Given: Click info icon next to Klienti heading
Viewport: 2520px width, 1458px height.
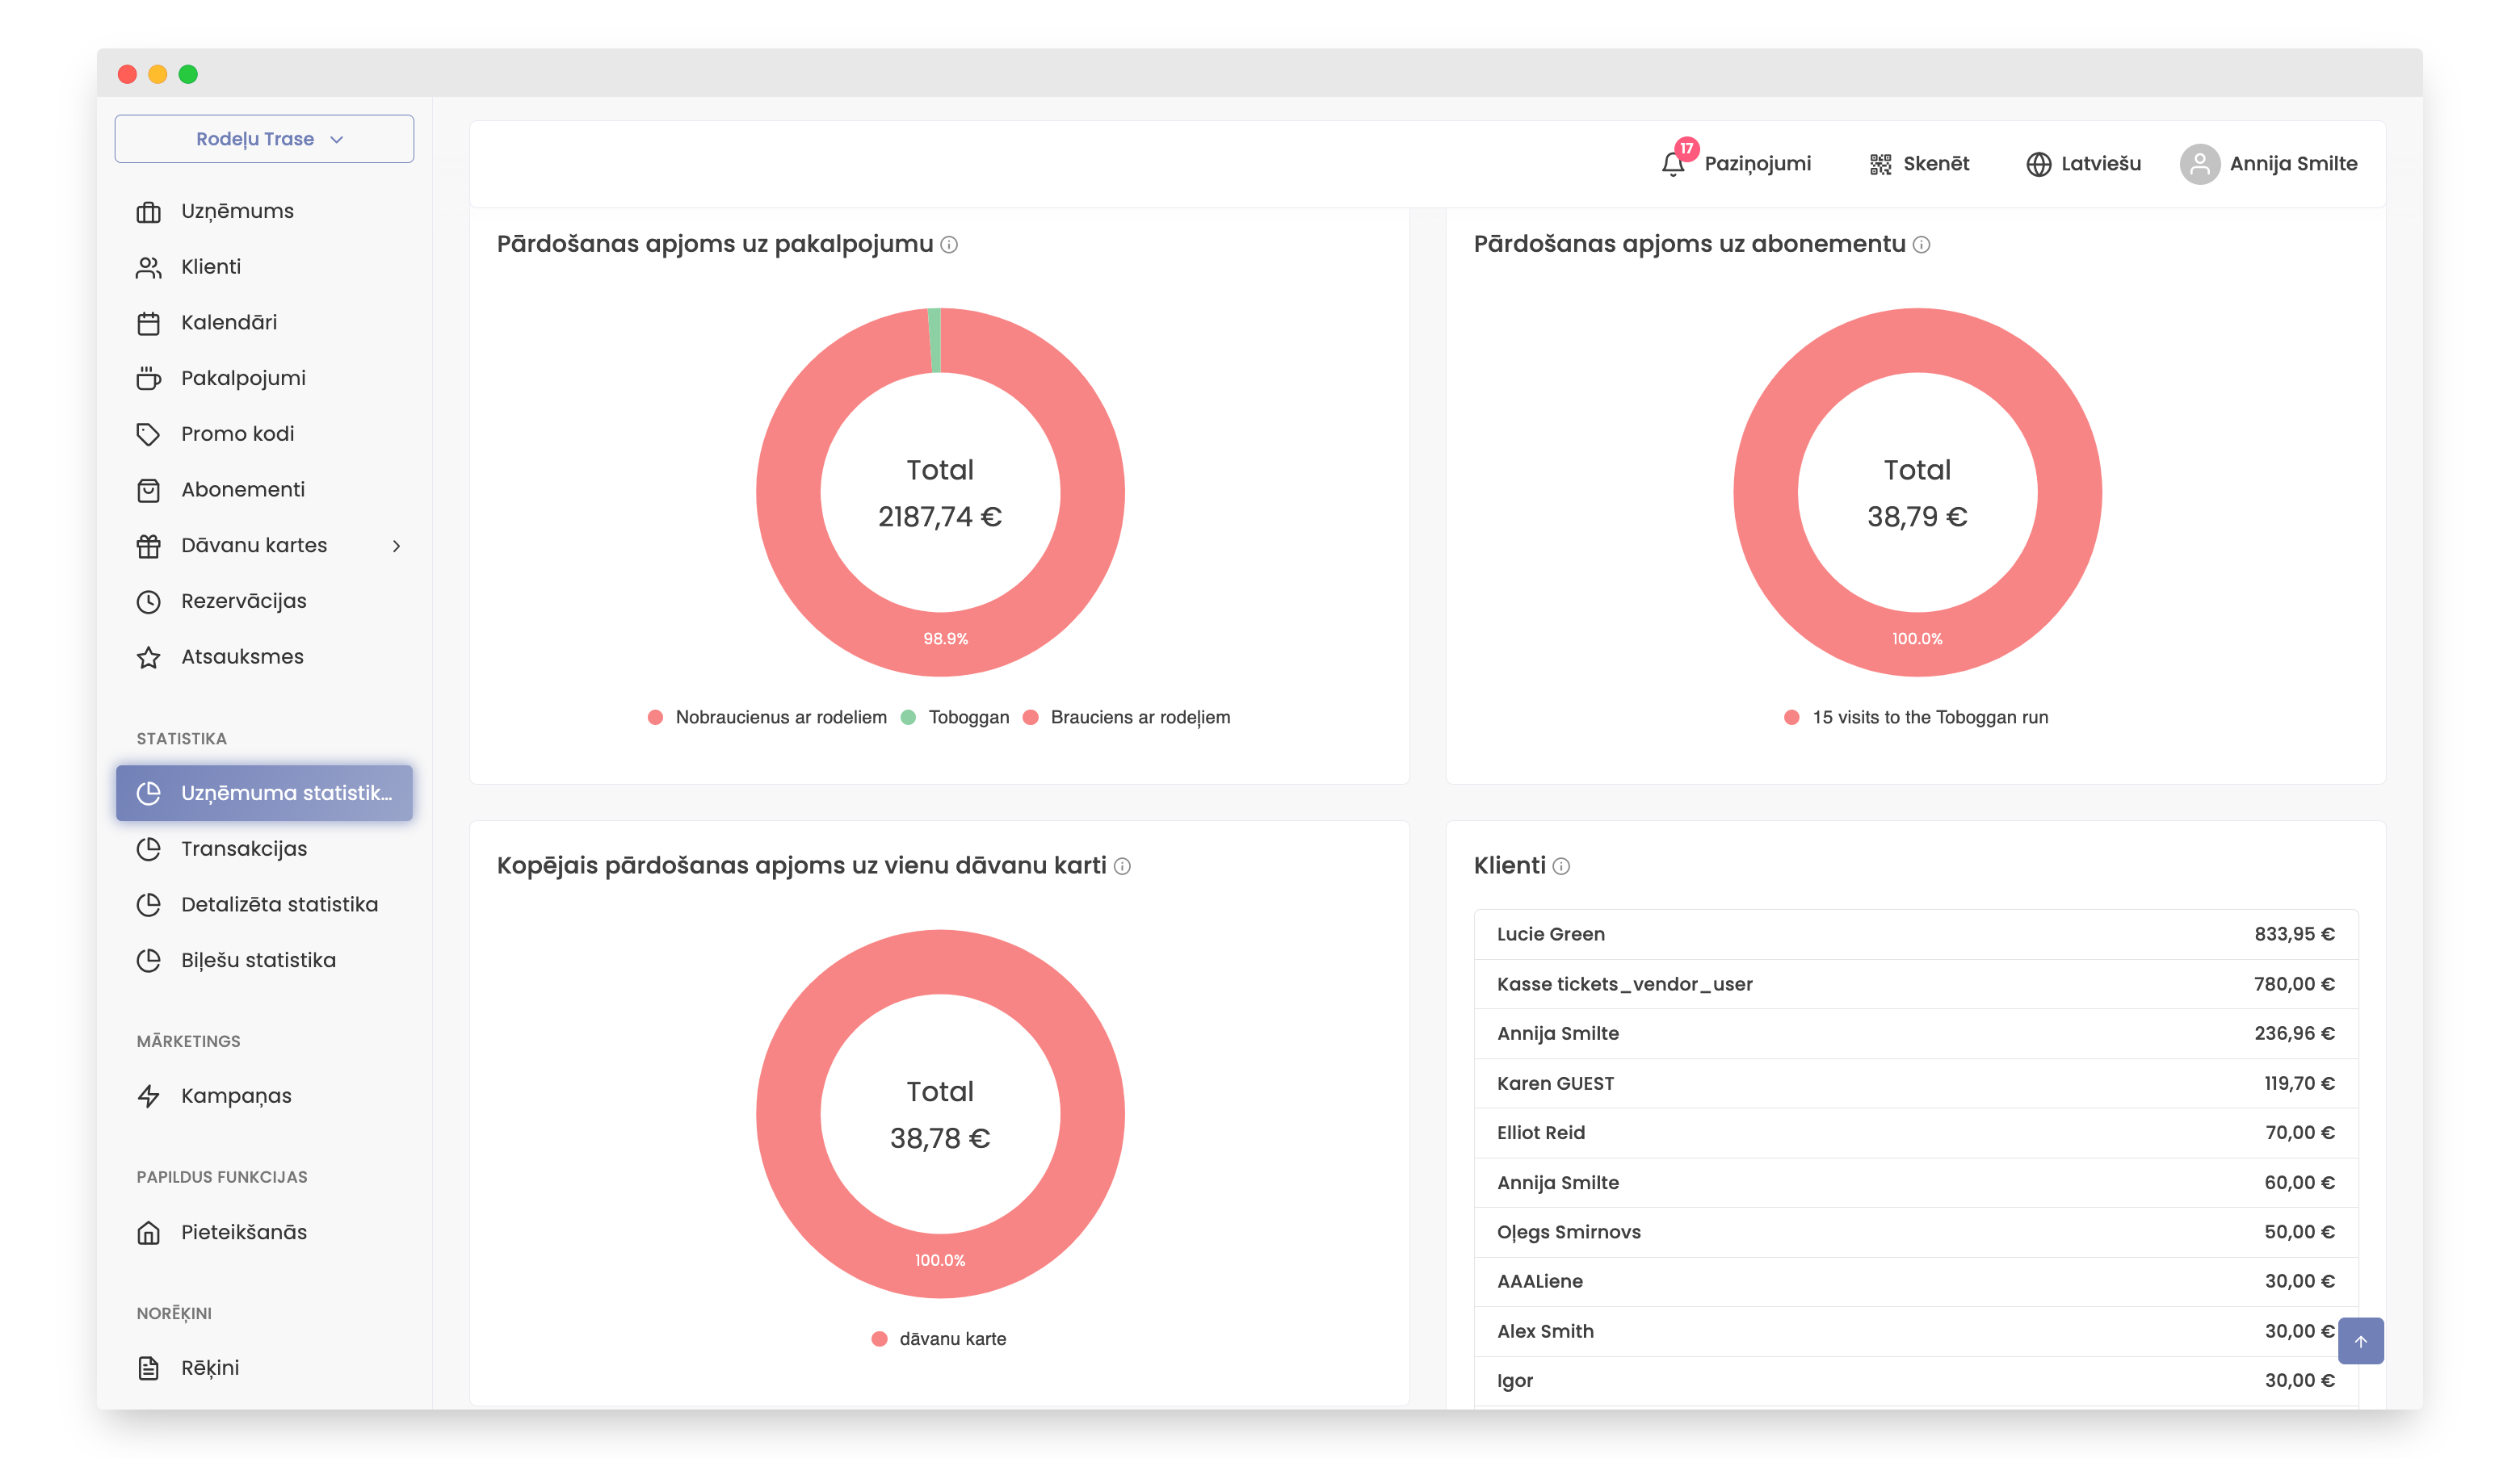Looking at the screenshot, I should [1561, 866].
